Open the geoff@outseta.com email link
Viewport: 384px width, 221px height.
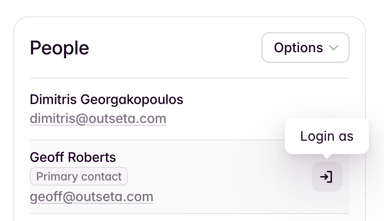91,197
